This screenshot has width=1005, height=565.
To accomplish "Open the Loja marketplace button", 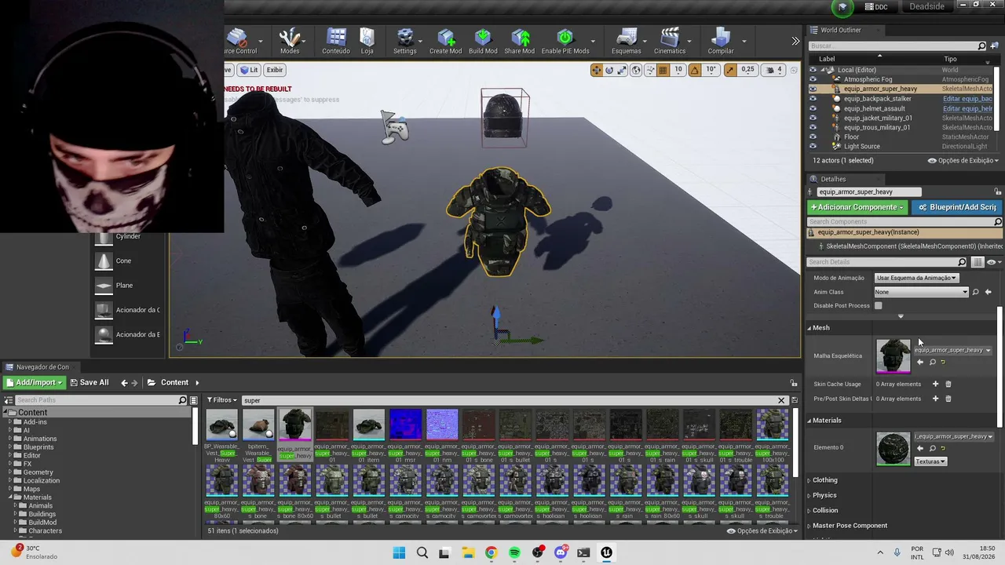I will (x=367, y=42).
